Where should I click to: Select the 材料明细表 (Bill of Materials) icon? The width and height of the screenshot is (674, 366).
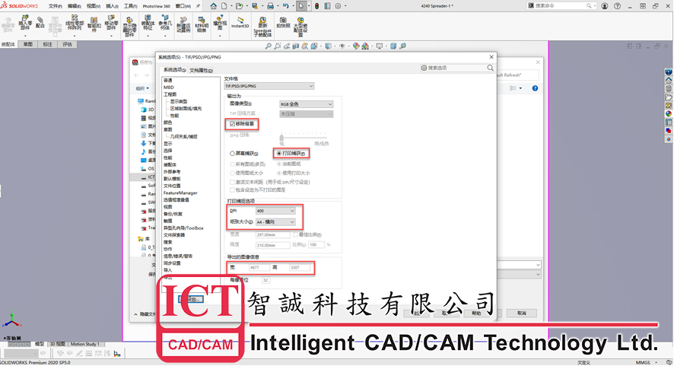click(202, 23)
